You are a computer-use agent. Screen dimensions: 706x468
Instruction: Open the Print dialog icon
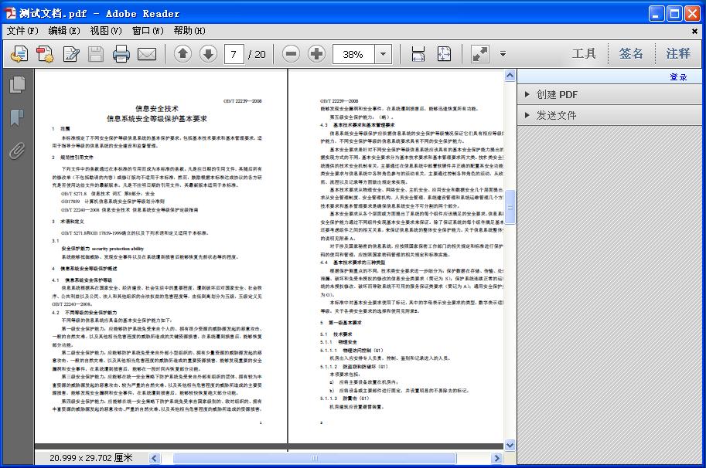[x=121, y=54]
